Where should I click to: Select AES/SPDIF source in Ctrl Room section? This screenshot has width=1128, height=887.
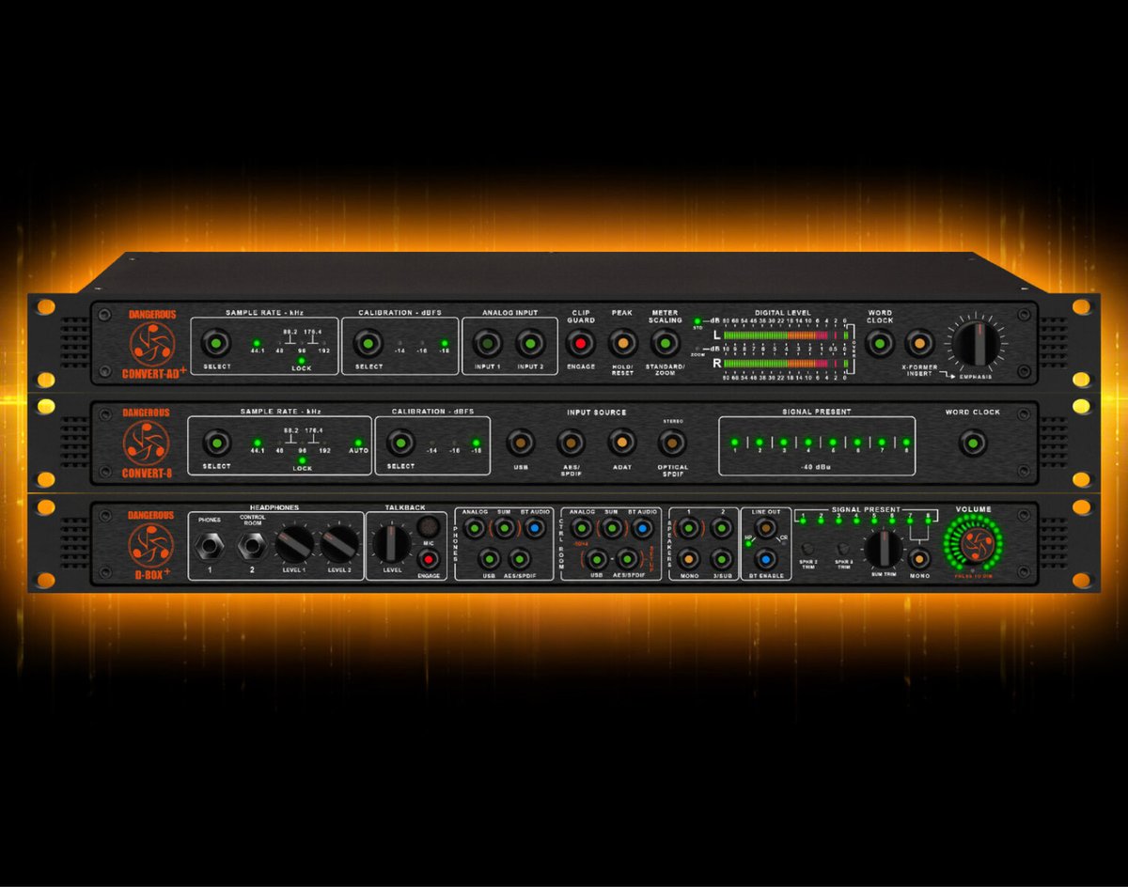[x=627, y=559]
